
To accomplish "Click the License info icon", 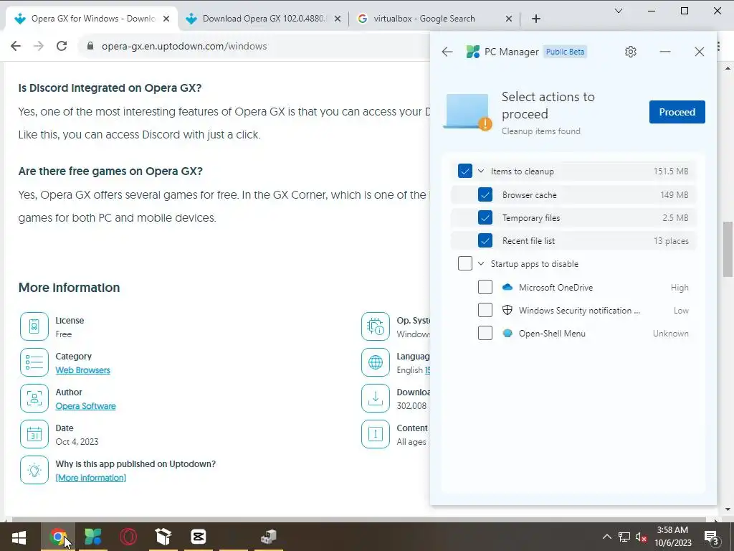I will click(x=34, y=326).
